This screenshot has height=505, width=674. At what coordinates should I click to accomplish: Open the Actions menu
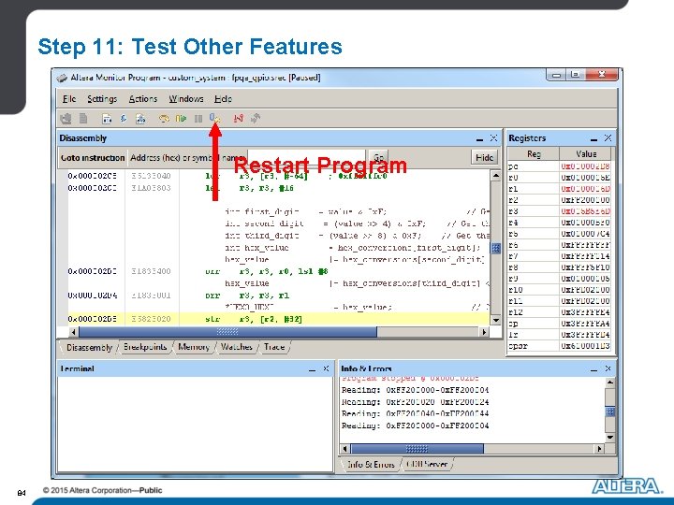143,99
